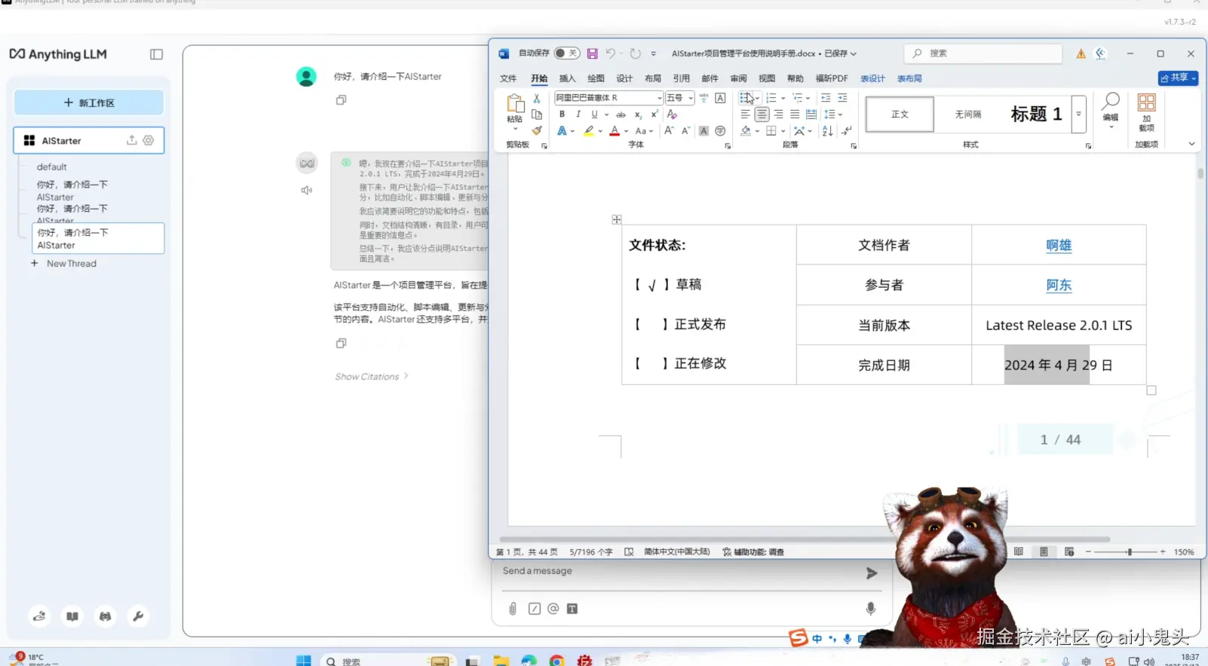Open AIStarter workspace settings gear
This screenshot has width=1208, height=666.
point(149,140)
